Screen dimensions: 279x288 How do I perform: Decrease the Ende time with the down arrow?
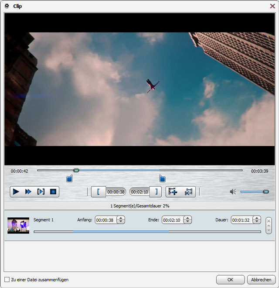(x=187, y=222)
